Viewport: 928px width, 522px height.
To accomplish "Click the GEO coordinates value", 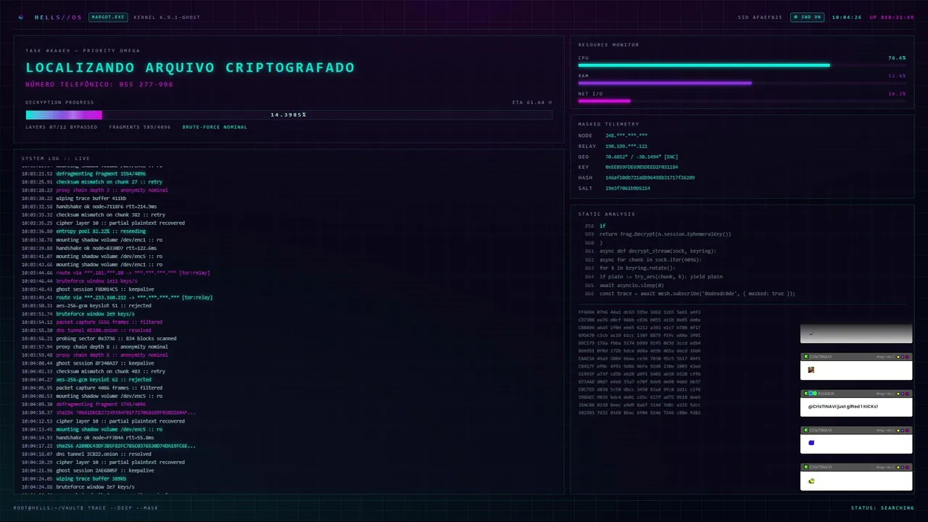I will [642, 157].
